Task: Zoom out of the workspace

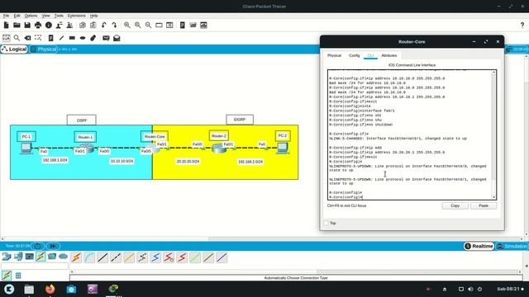Action: (x=149, y=25)
